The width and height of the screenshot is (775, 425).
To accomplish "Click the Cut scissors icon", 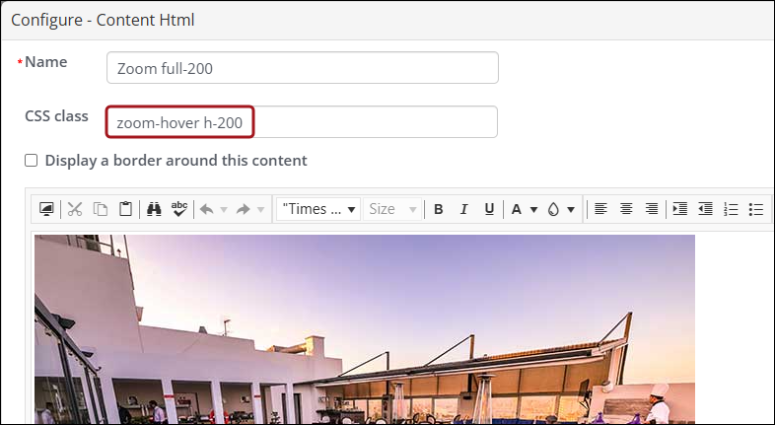I will click(x=75, y=209).
